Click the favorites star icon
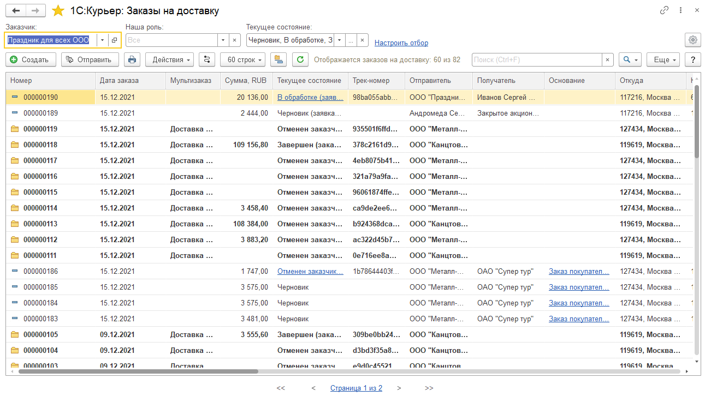 pyautogui.click(x=58, y=11)
